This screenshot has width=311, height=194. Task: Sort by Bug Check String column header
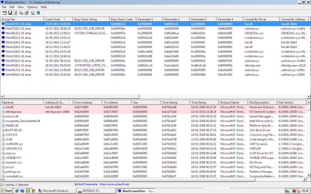tap(91, 19)
